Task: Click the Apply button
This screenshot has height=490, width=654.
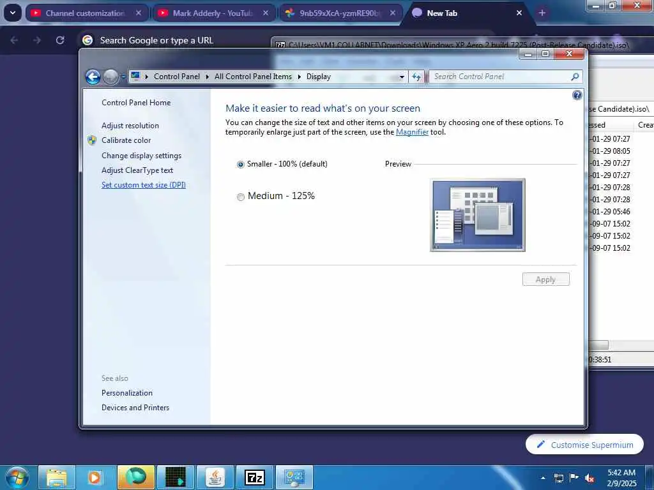Action: tap(545, 279)
